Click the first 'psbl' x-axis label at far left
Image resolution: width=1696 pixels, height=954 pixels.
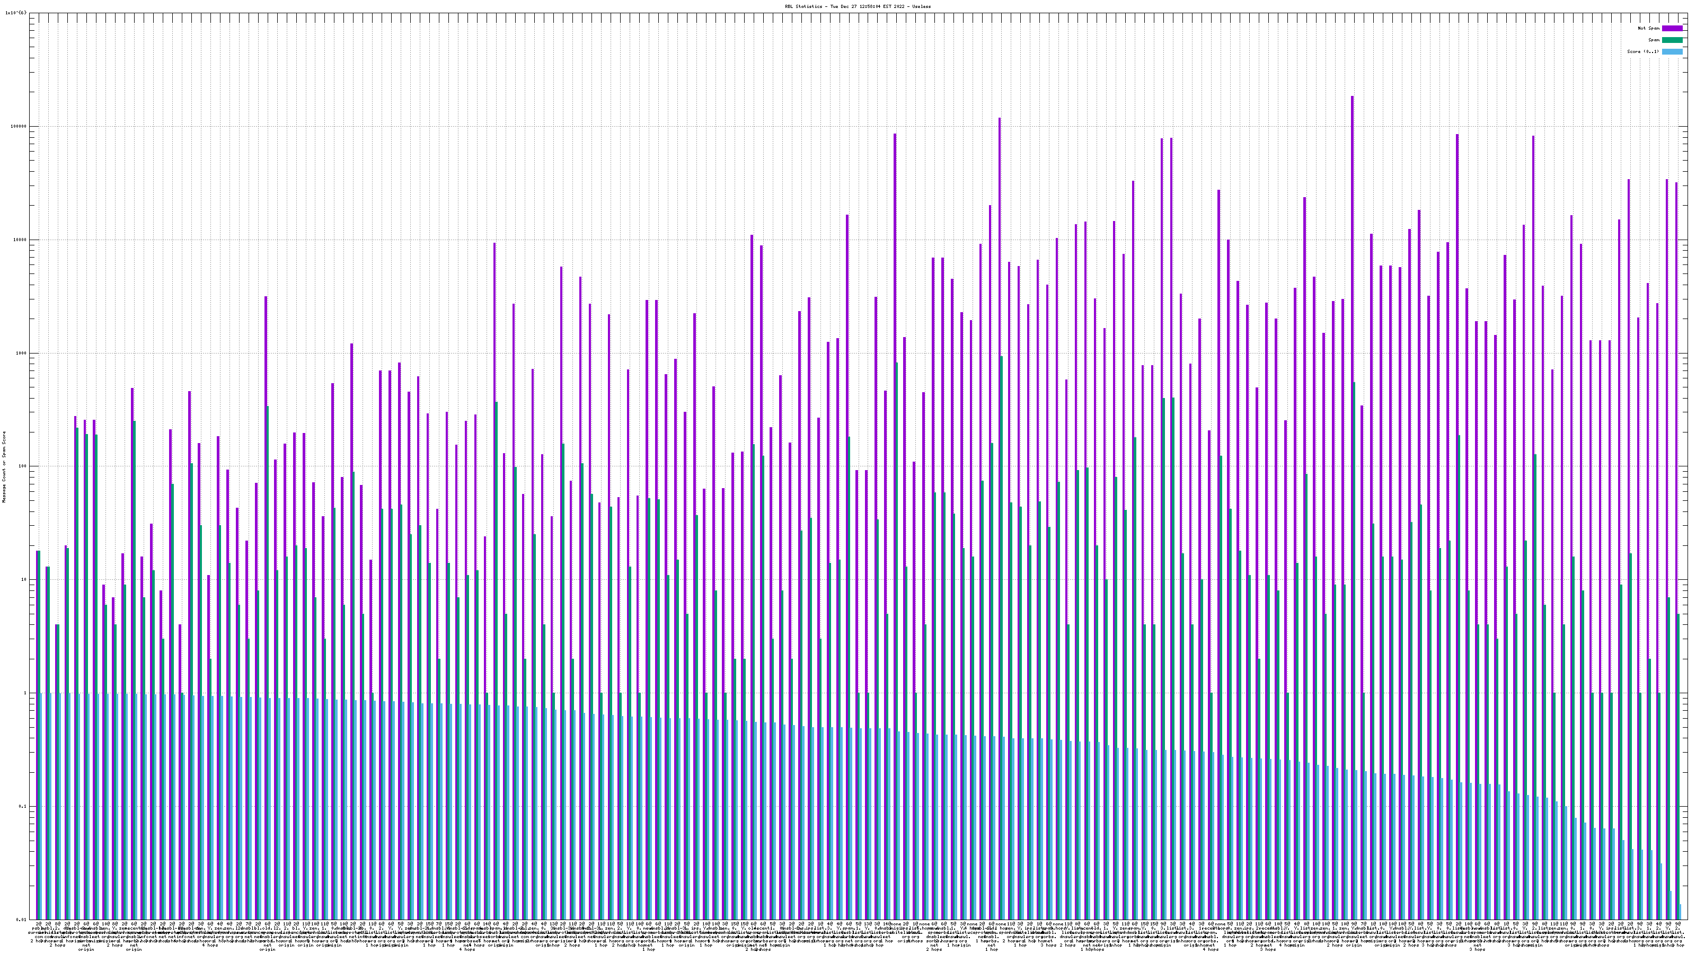[36, 929]
